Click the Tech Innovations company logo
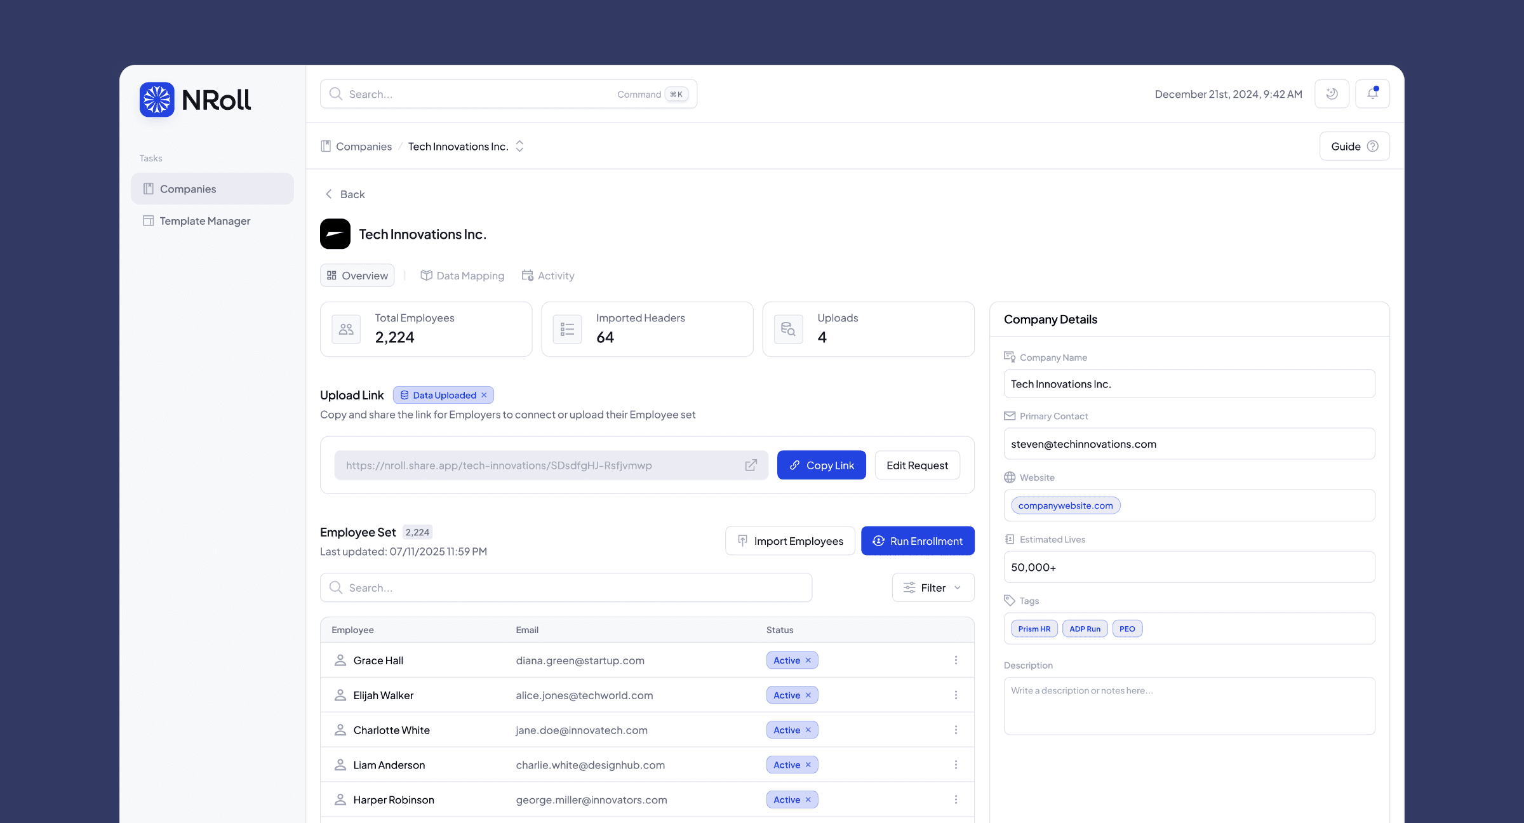The width and height of the screenshot is (1524, 823). click(x=335, y=234)
